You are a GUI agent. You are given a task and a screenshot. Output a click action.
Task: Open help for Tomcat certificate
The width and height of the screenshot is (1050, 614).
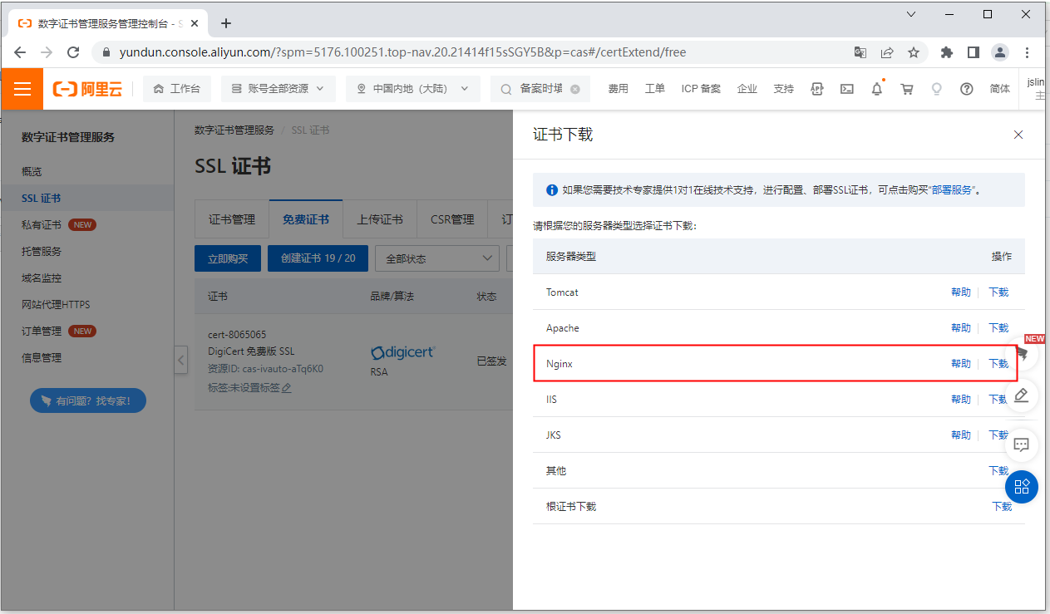(960, 292)
